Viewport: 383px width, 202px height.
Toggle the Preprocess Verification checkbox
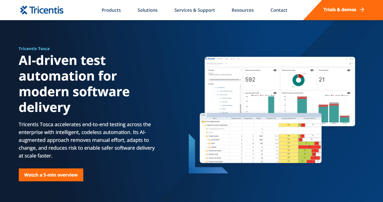(x=220, y=105)
